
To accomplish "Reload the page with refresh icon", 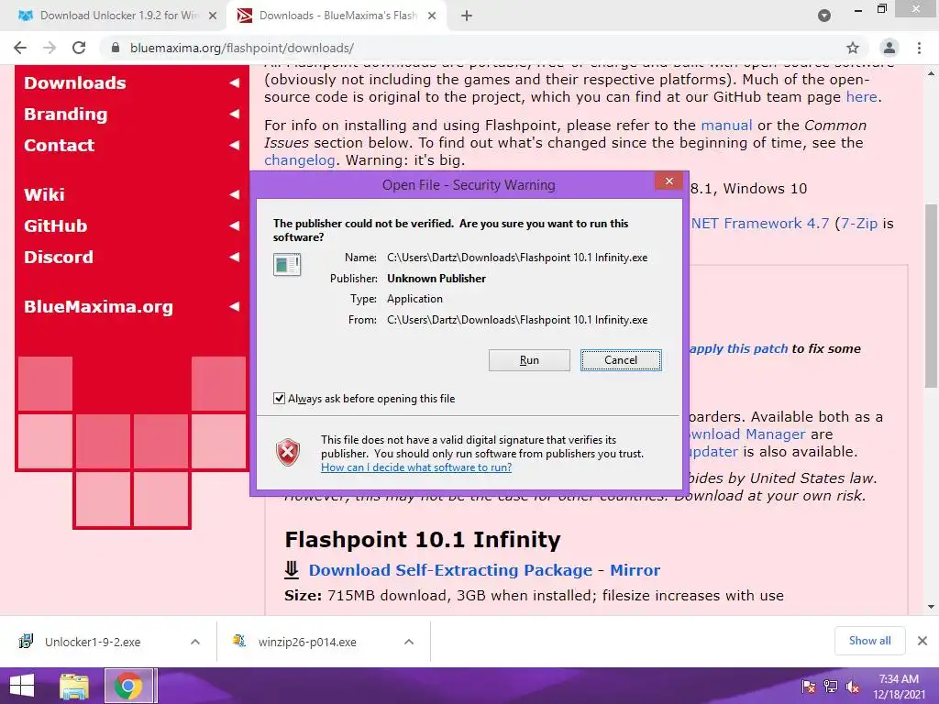I will tap(79, 48).
